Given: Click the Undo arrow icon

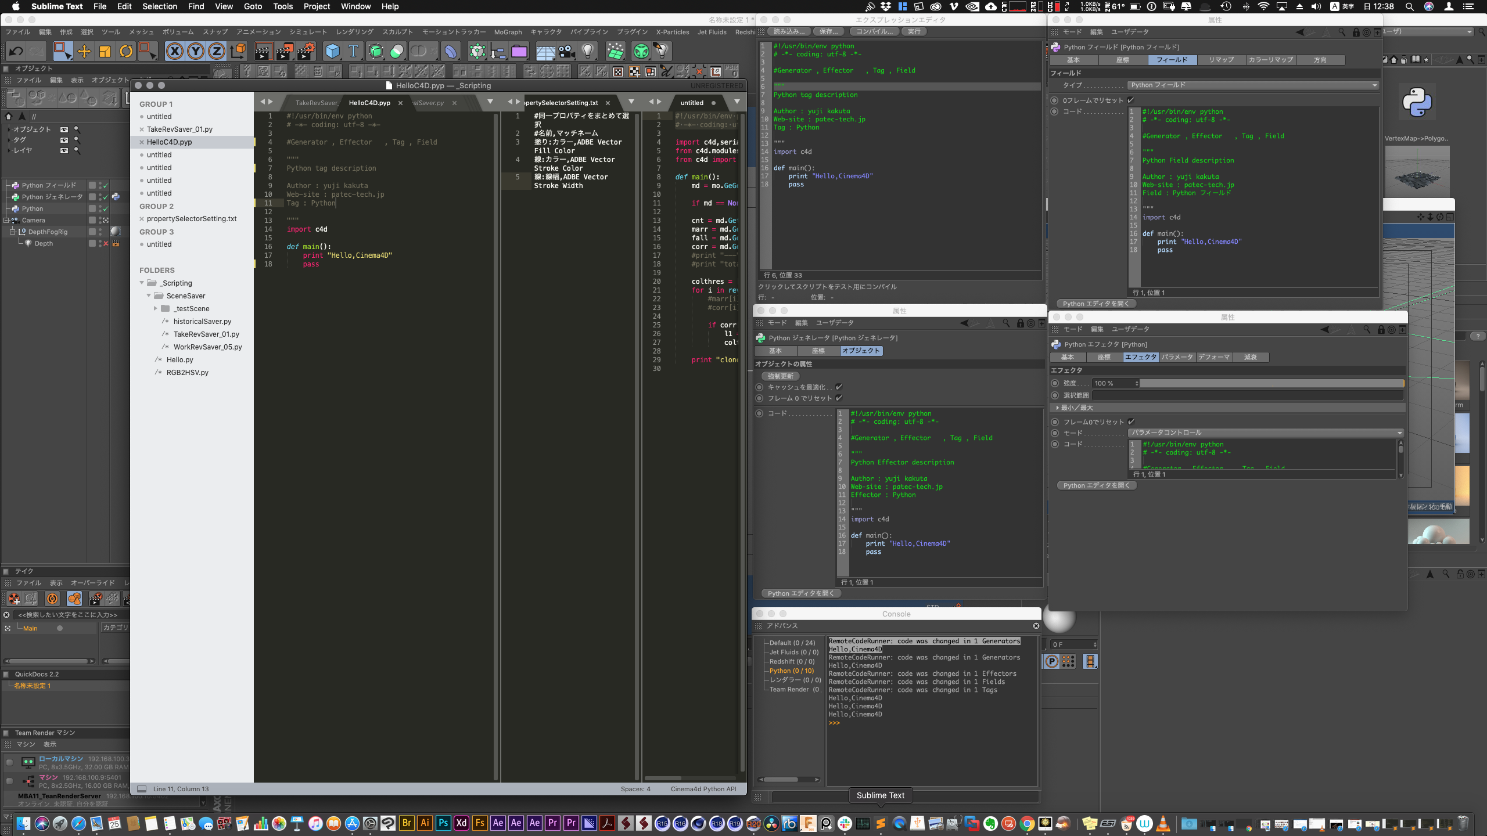Looking at the screenshot, I should [16, 52].
